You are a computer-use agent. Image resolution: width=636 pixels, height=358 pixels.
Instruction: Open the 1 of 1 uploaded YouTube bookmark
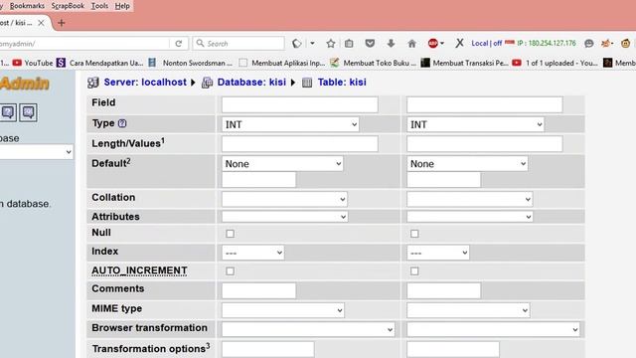(x=555, y=63)
